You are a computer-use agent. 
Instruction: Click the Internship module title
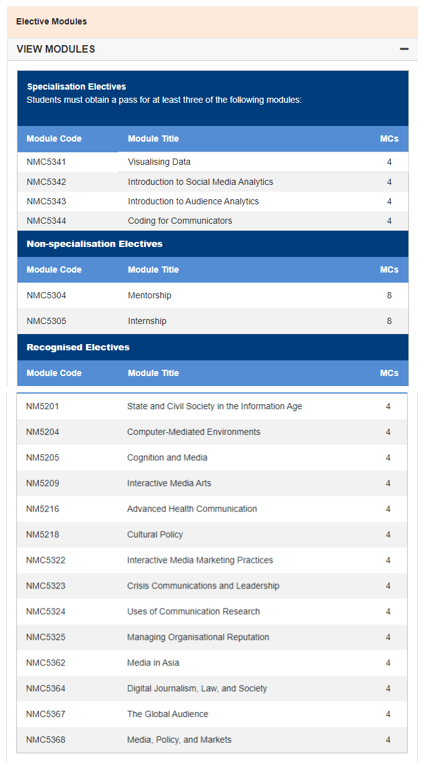click(147, 321)
